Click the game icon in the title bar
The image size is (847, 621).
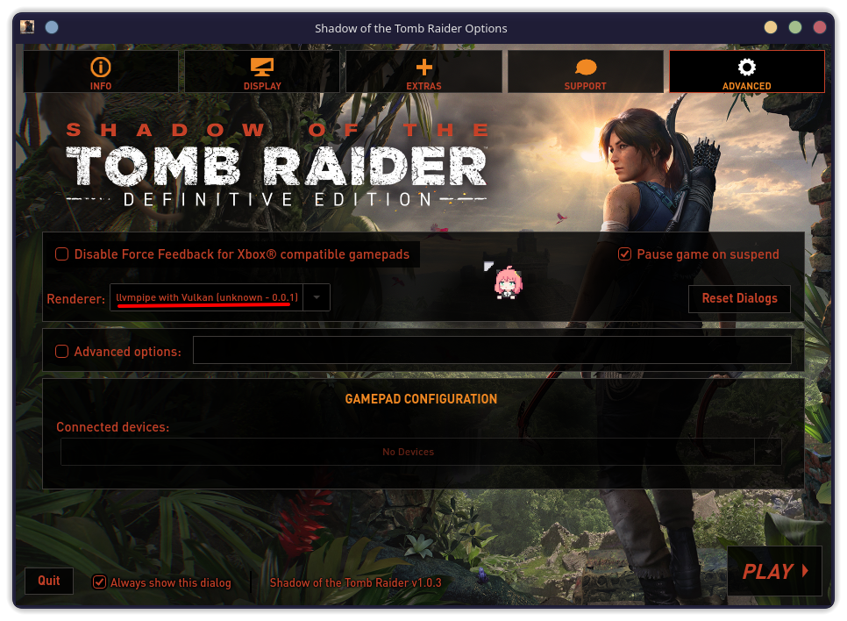(27, 26)
